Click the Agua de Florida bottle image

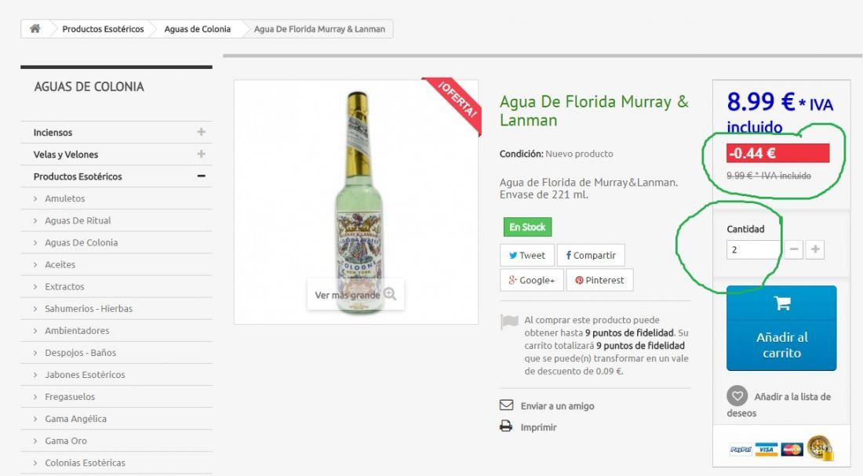pyautogui.click(x=359, y=202)
